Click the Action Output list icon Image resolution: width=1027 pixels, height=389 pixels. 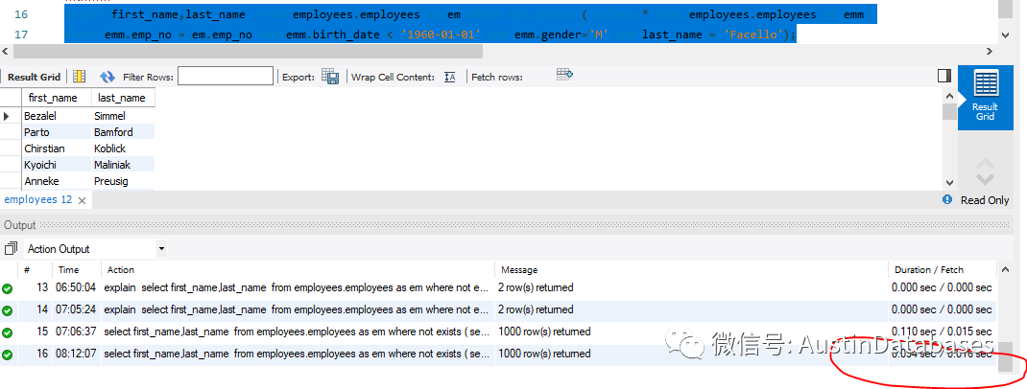pos(11,248)
